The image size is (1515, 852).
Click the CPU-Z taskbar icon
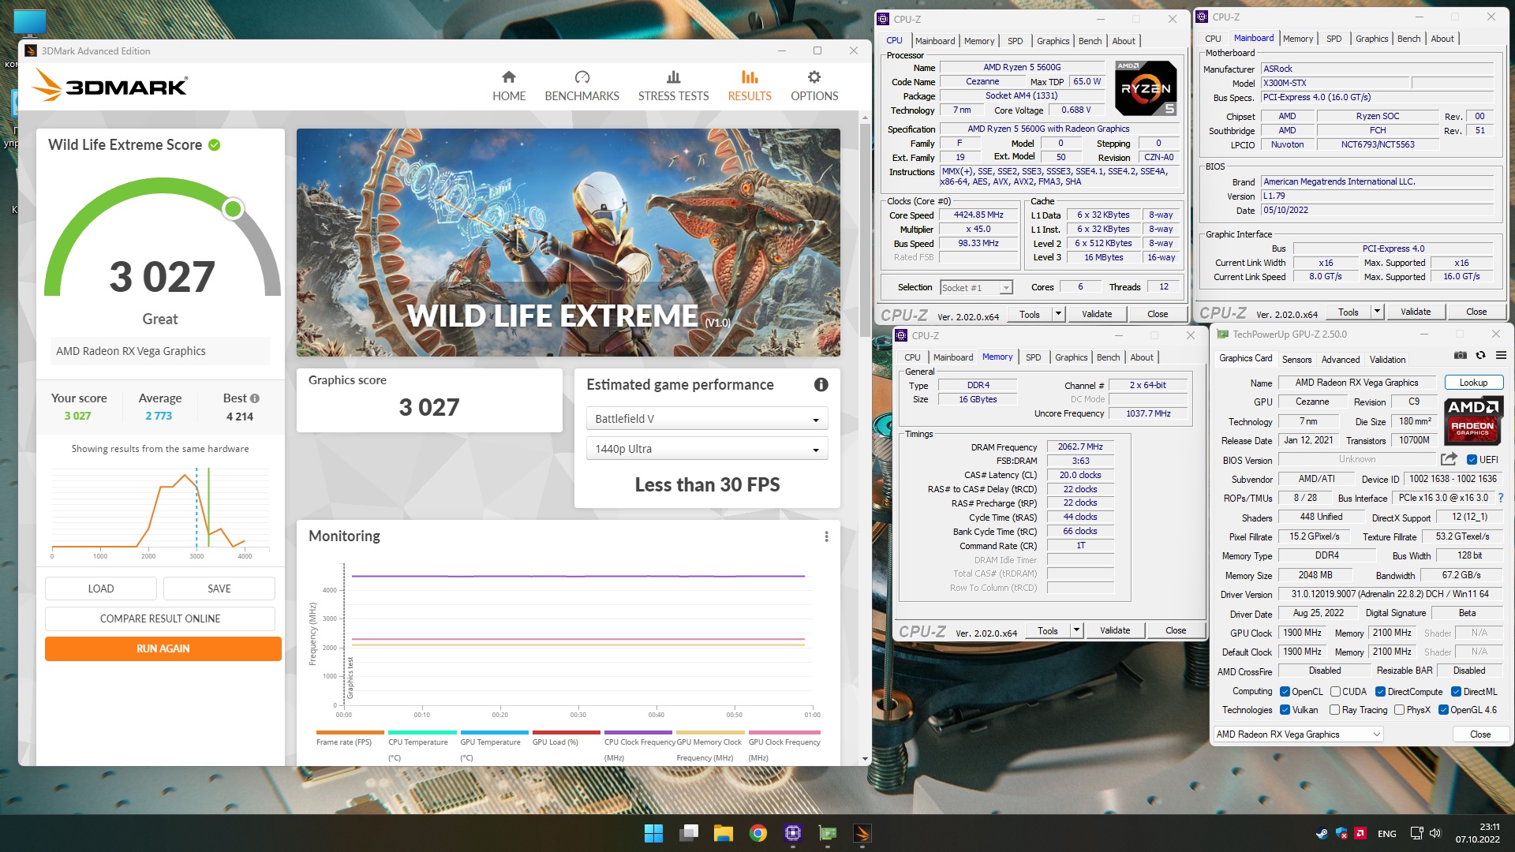pyautogui.click(x=793, y=833)
